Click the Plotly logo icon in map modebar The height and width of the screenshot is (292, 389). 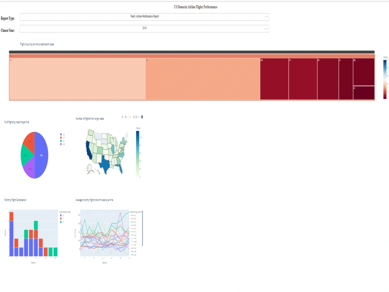pos(142,117)
